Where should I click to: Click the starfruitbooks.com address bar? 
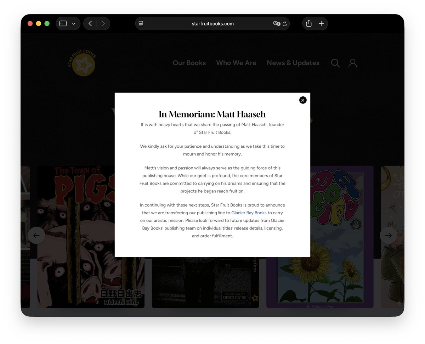212,24
